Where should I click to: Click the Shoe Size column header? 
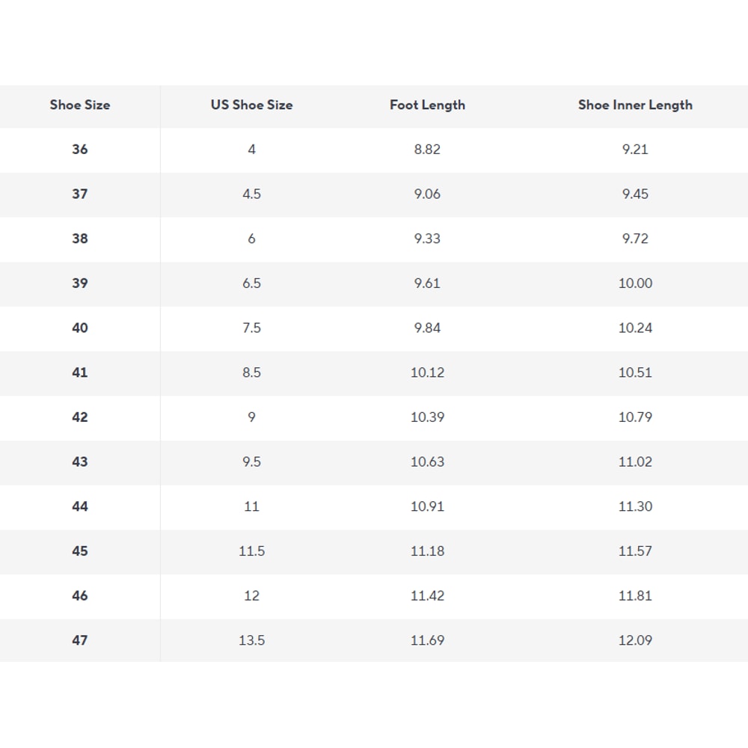(x=80, y=105)
